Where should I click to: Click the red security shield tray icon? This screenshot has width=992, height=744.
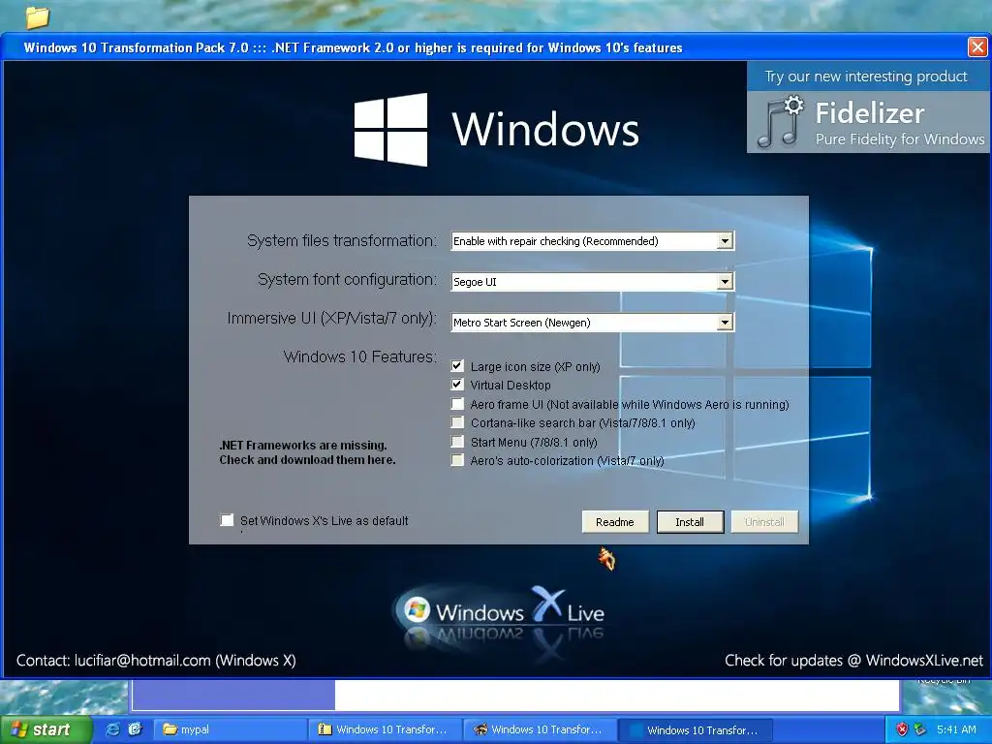point(902,729)
